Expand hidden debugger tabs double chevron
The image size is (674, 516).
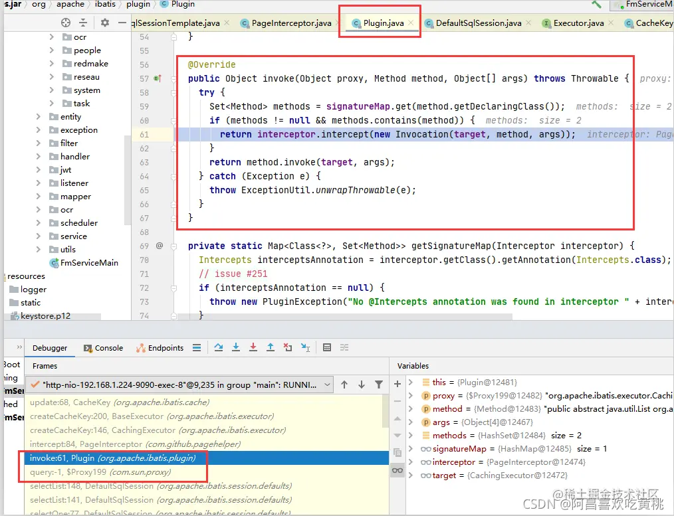19,347
